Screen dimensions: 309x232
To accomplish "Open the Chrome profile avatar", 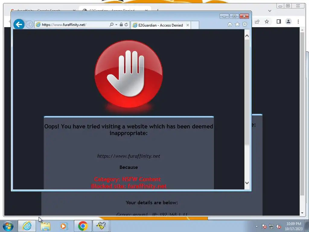I will (288, 21).
